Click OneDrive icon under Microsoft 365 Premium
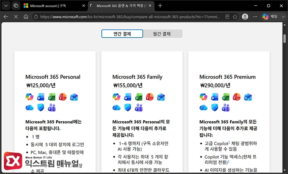Viewport: 288px width, 174px height. 204,108
